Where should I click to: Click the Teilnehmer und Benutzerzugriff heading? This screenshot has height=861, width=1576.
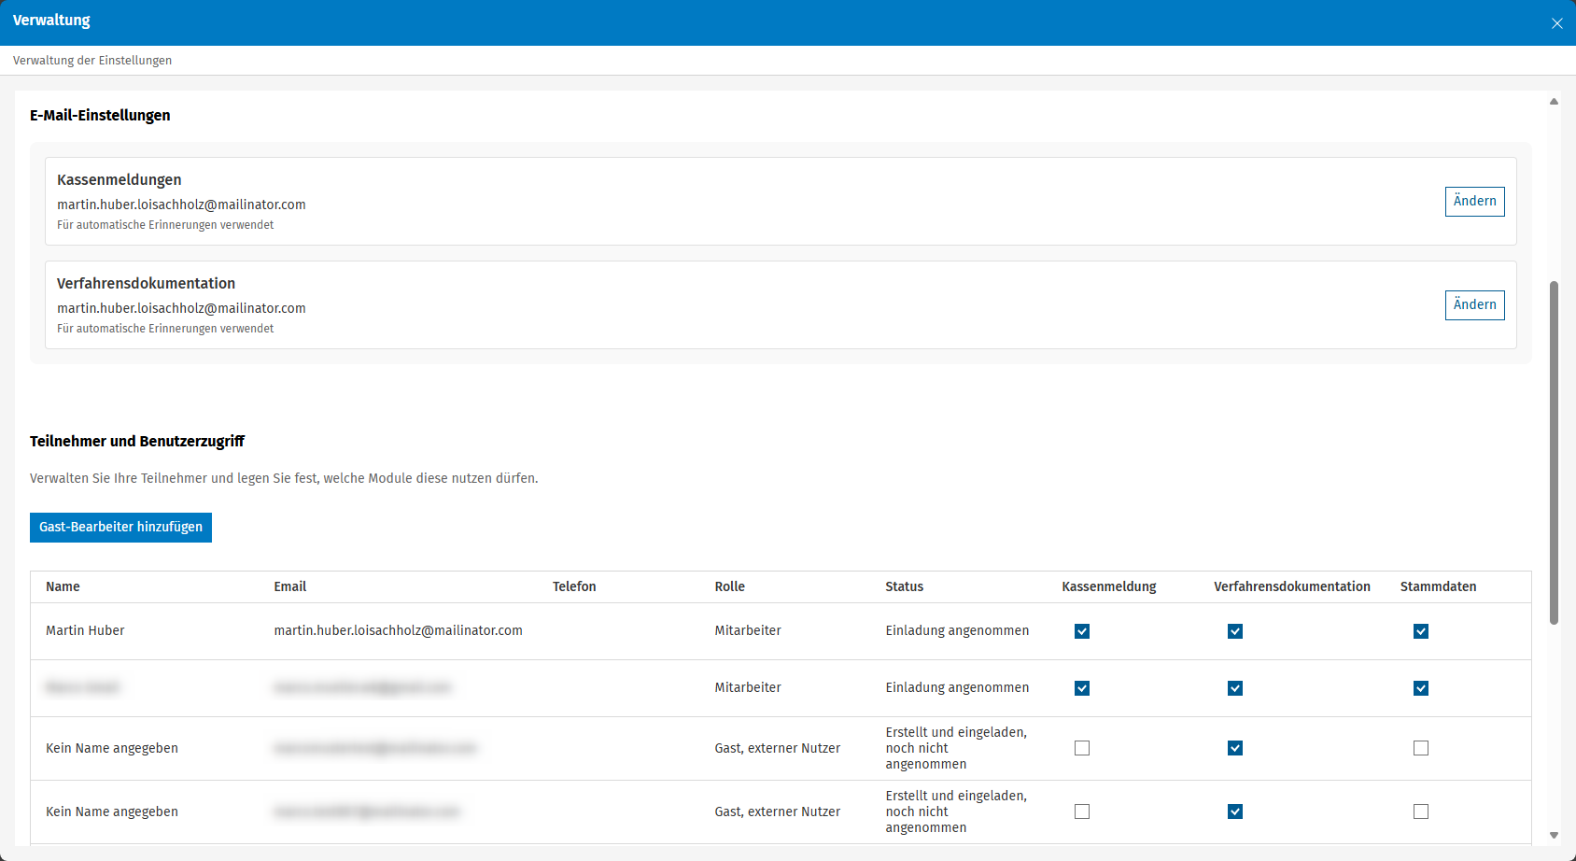(x=137, y=442)
